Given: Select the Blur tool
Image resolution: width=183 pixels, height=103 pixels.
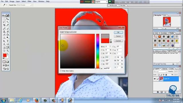Looking at the screenshot, I should tap(4, 37).
